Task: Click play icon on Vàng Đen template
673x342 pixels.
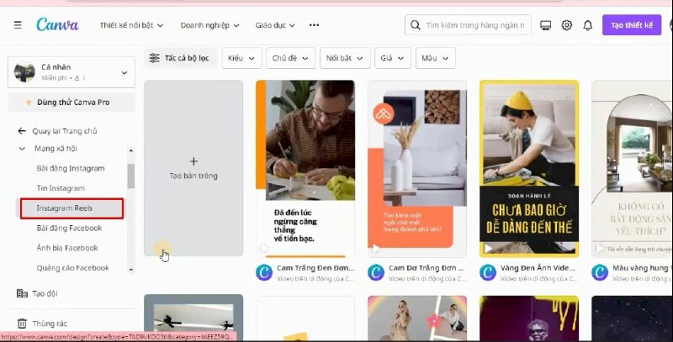Action: pyautogui.click(x=488, y=248)
